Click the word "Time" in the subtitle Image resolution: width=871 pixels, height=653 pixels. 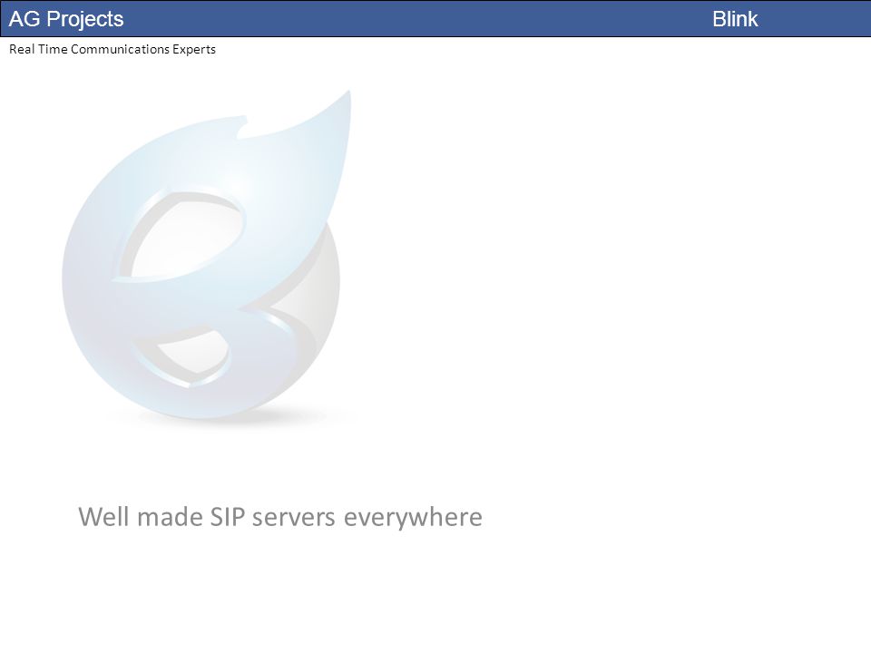tap(53, 49)
